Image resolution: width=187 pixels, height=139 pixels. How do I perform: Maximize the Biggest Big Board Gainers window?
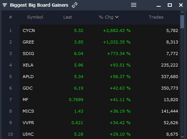(x=170, y=5)
